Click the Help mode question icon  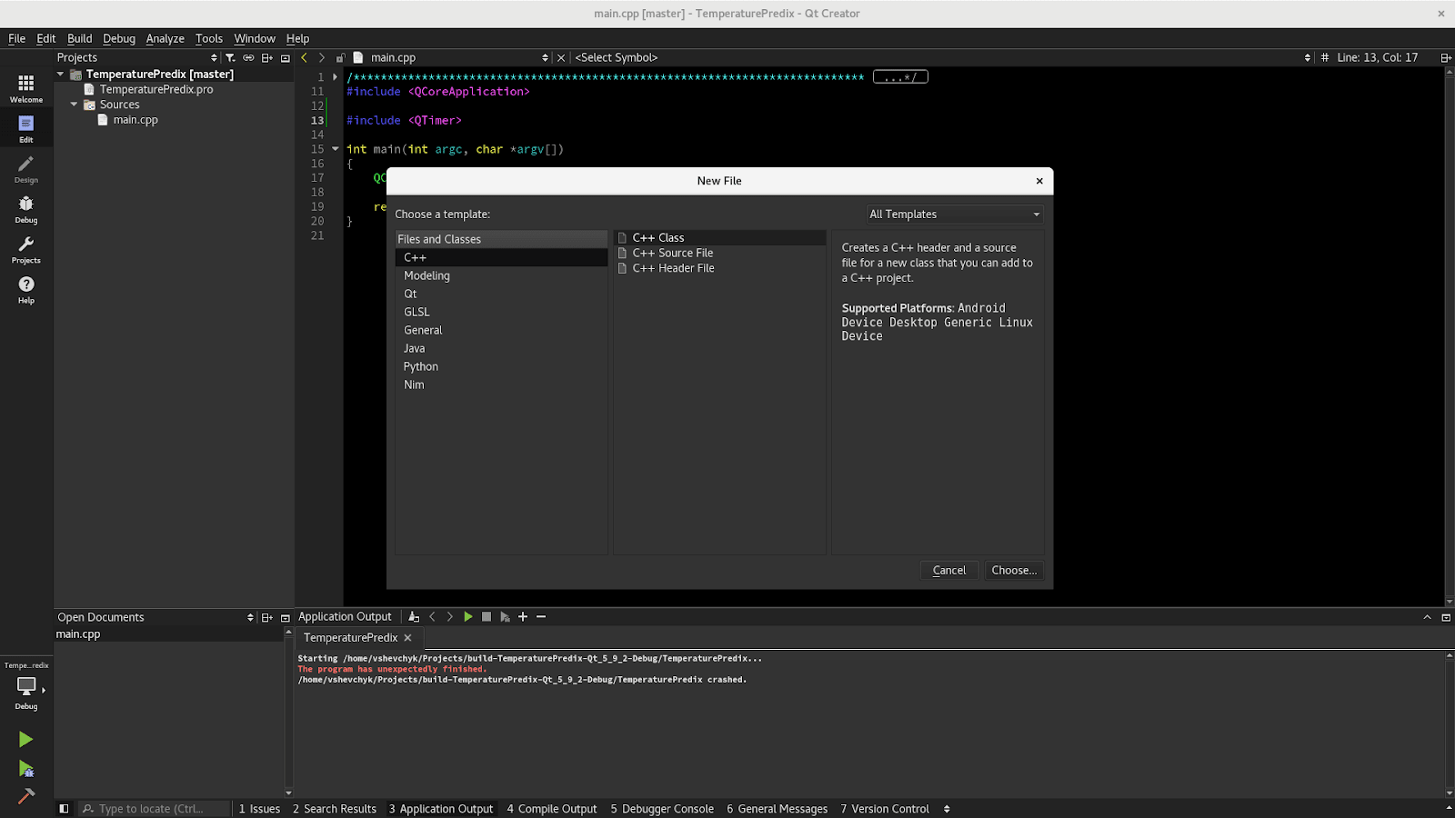pyautogui.click(x=25, y=289)
